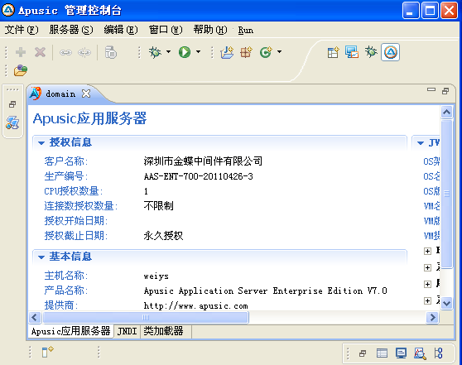
Task: Click the green Run play icon
Action: pos(185,52)
